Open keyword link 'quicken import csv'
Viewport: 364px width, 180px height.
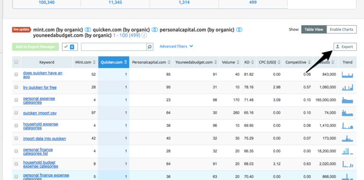coord(40,113)
